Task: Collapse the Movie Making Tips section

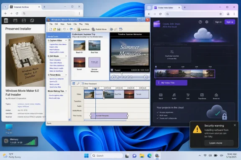Action: click(66, 91)
